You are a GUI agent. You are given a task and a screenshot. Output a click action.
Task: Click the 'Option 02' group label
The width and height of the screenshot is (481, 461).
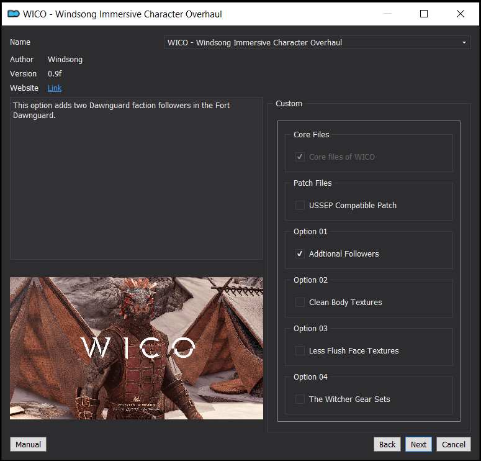(x=310, y=280)
